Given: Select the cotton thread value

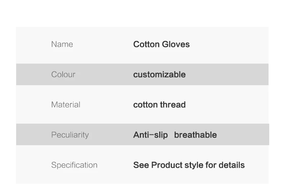Looking at the screenshot, I should (159, 105).
